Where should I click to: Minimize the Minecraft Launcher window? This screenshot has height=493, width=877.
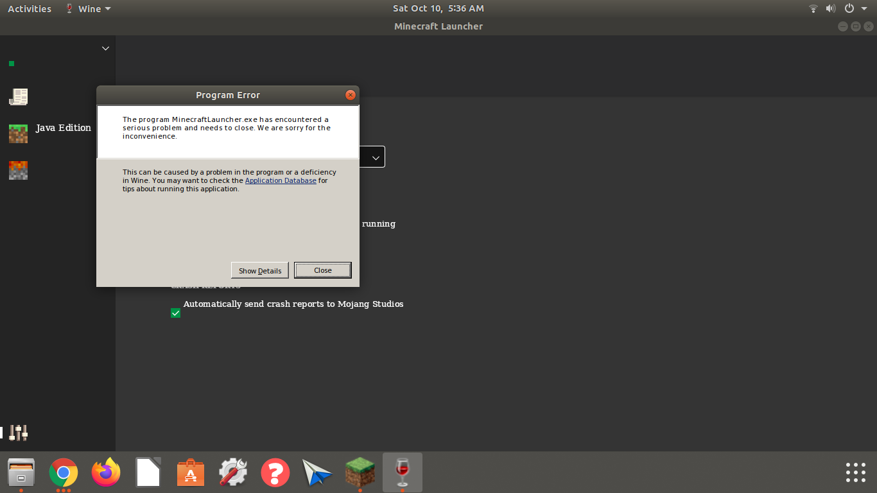pyautogui.click(x=843, y=26)
